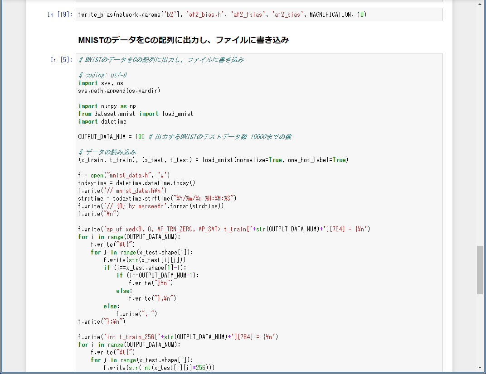Click the line 'f.write(str(x_test[i][j]))'
The width and height of the screenshot is (486, 374).
(145, 260)
